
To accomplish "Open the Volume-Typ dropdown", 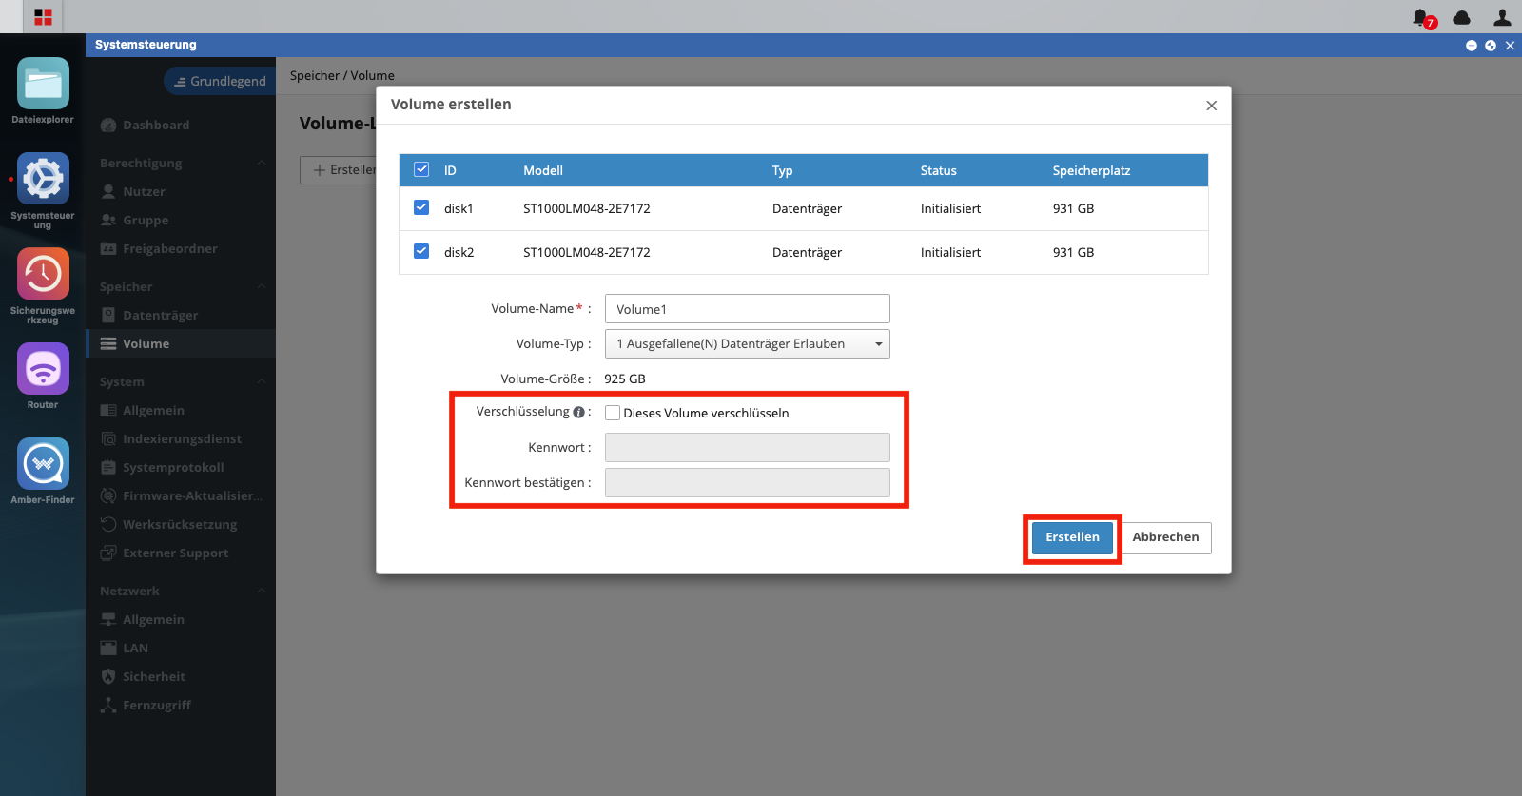I will 748,343.
